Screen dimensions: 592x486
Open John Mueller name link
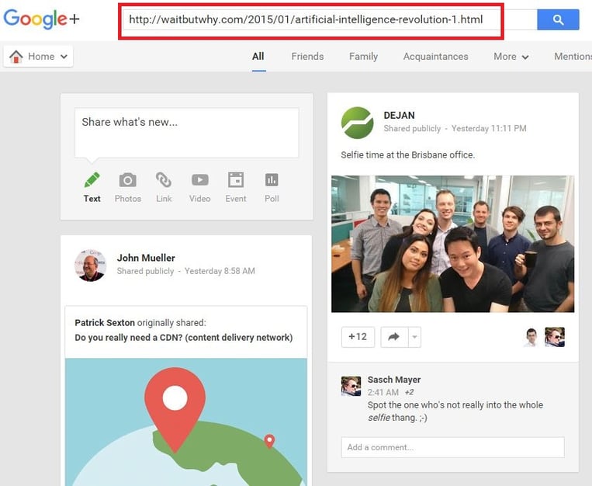coord(146,258)
